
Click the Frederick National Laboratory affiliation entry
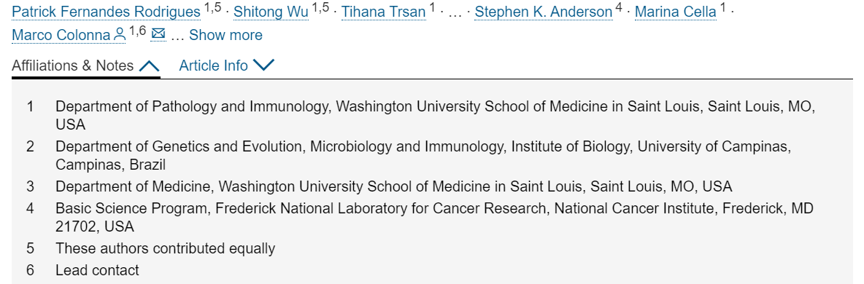pos(434,218)
